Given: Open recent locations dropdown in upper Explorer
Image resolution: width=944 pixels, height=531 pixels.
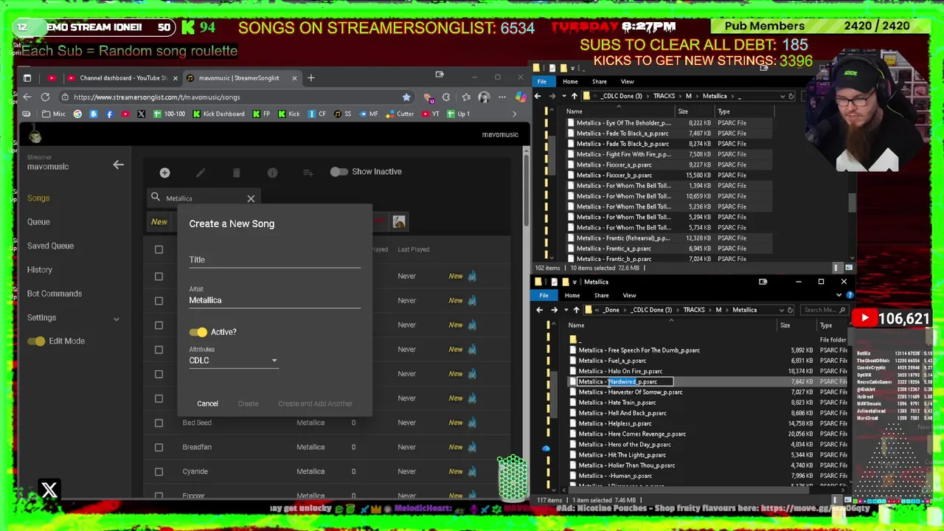Looking at the screenshot, I should tap(563, 96).
